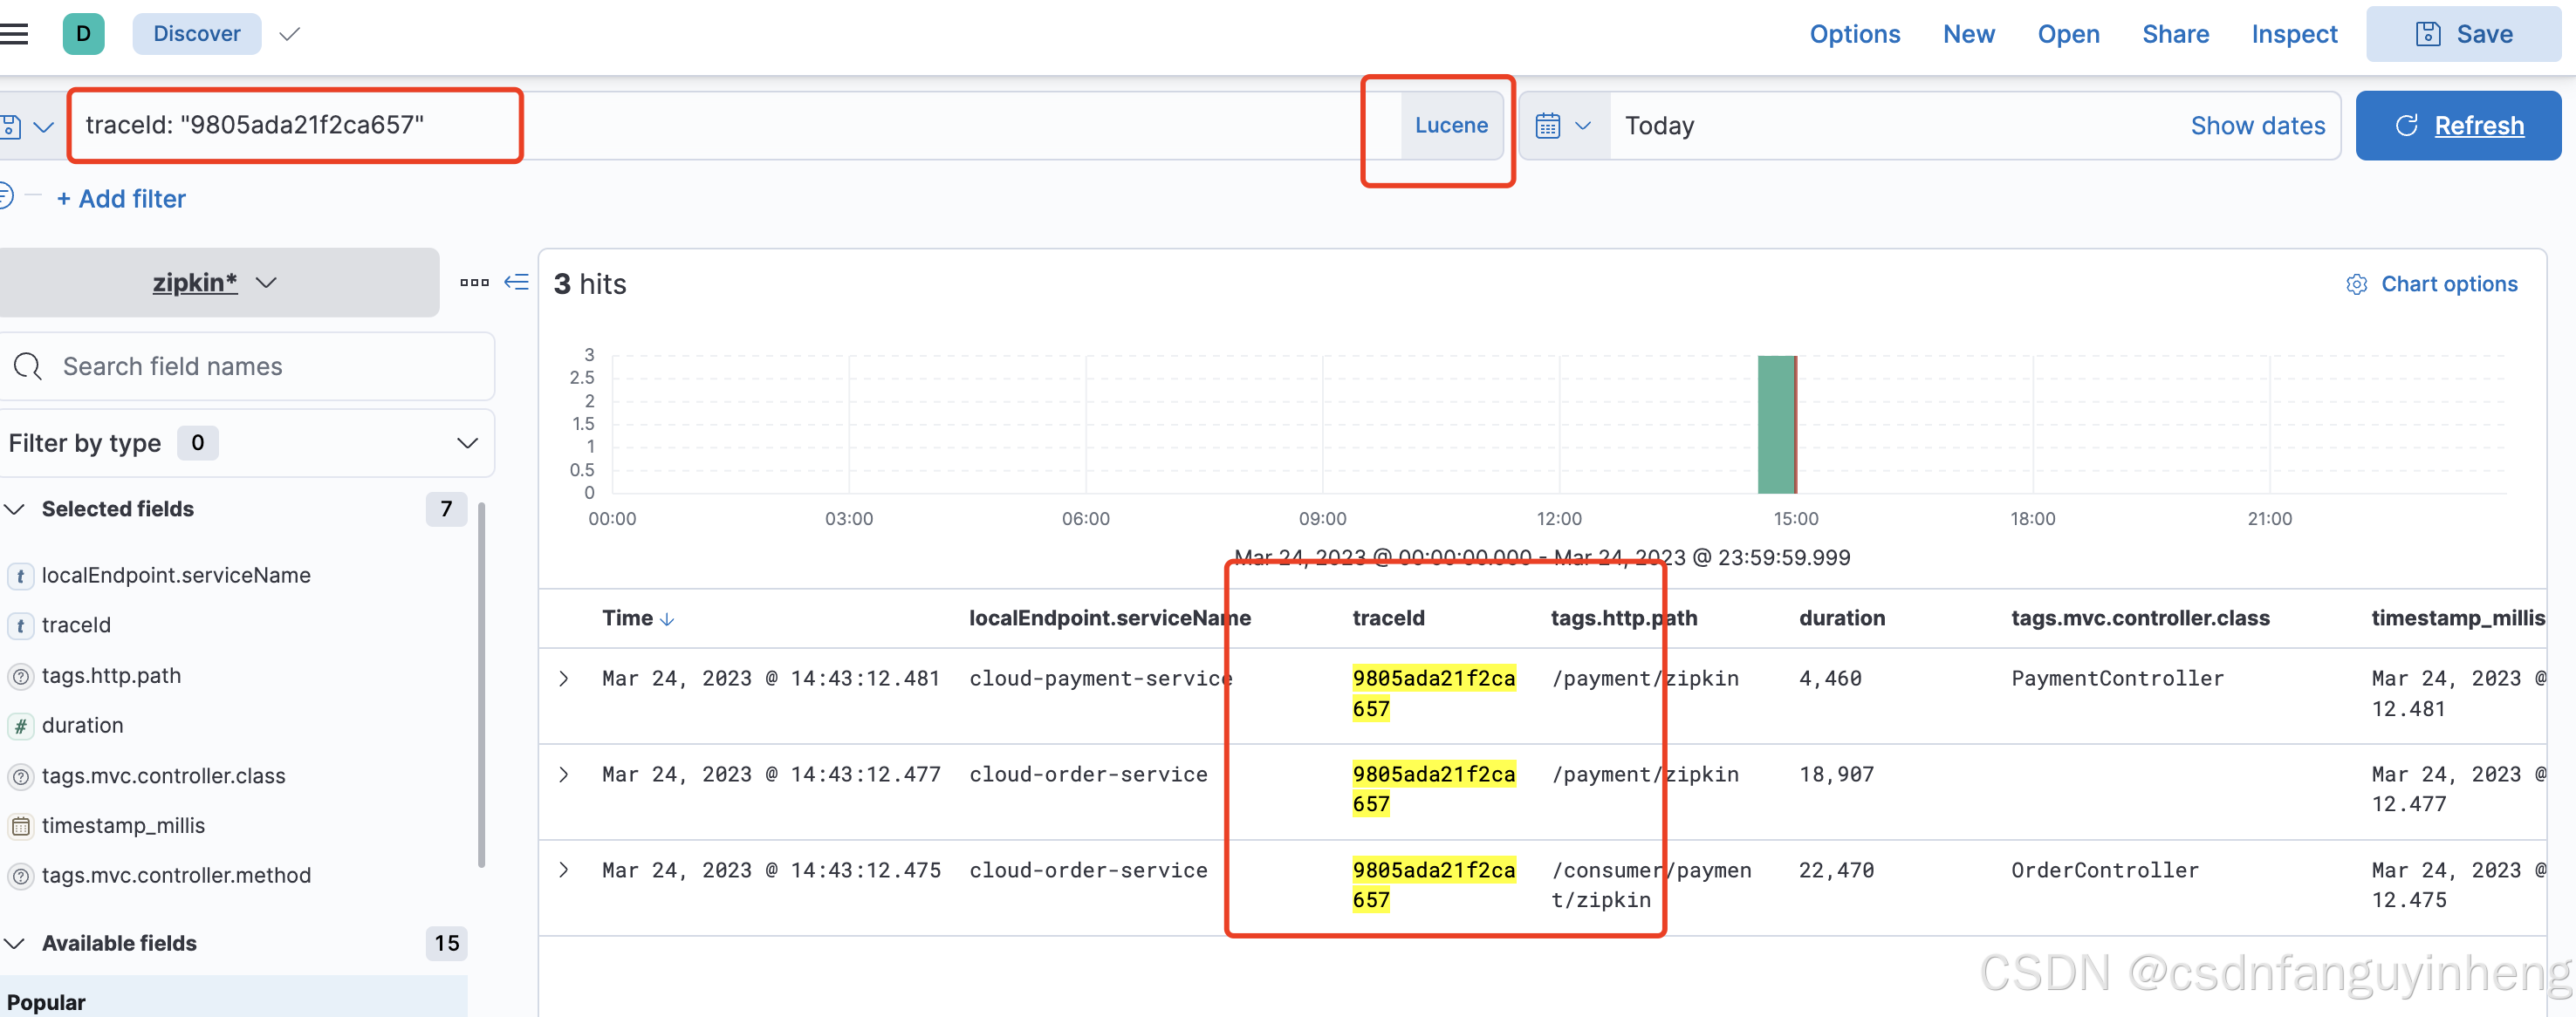
Task: Save the current search
Action: click(2463, 34)
